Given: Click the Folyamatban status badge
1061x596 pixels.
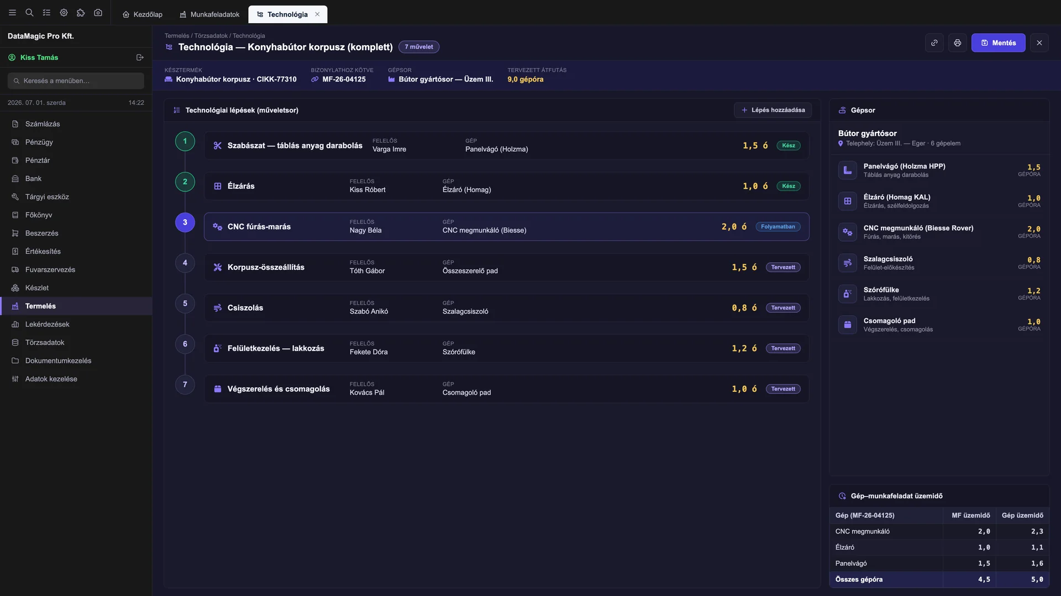Looking at the screenshot, I should click(778, 227).
